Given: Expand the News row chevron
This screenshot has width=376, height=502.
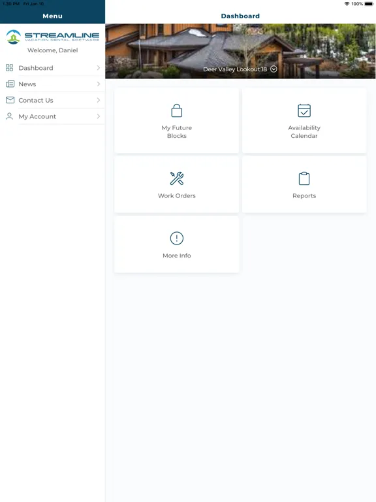Looking at the screenshot, I should (x=98, y=84).
